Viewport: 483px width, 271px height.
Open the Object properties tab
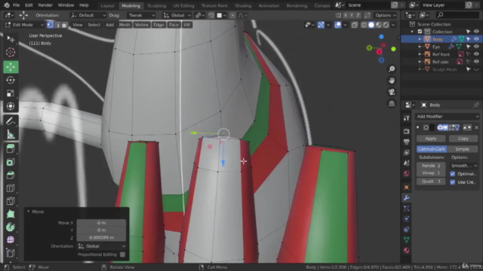(x=407, y=187)
